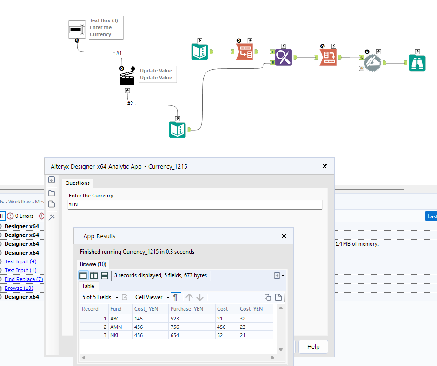
Task: Select the ABC fund cell
Action: (x=120, y=319)
